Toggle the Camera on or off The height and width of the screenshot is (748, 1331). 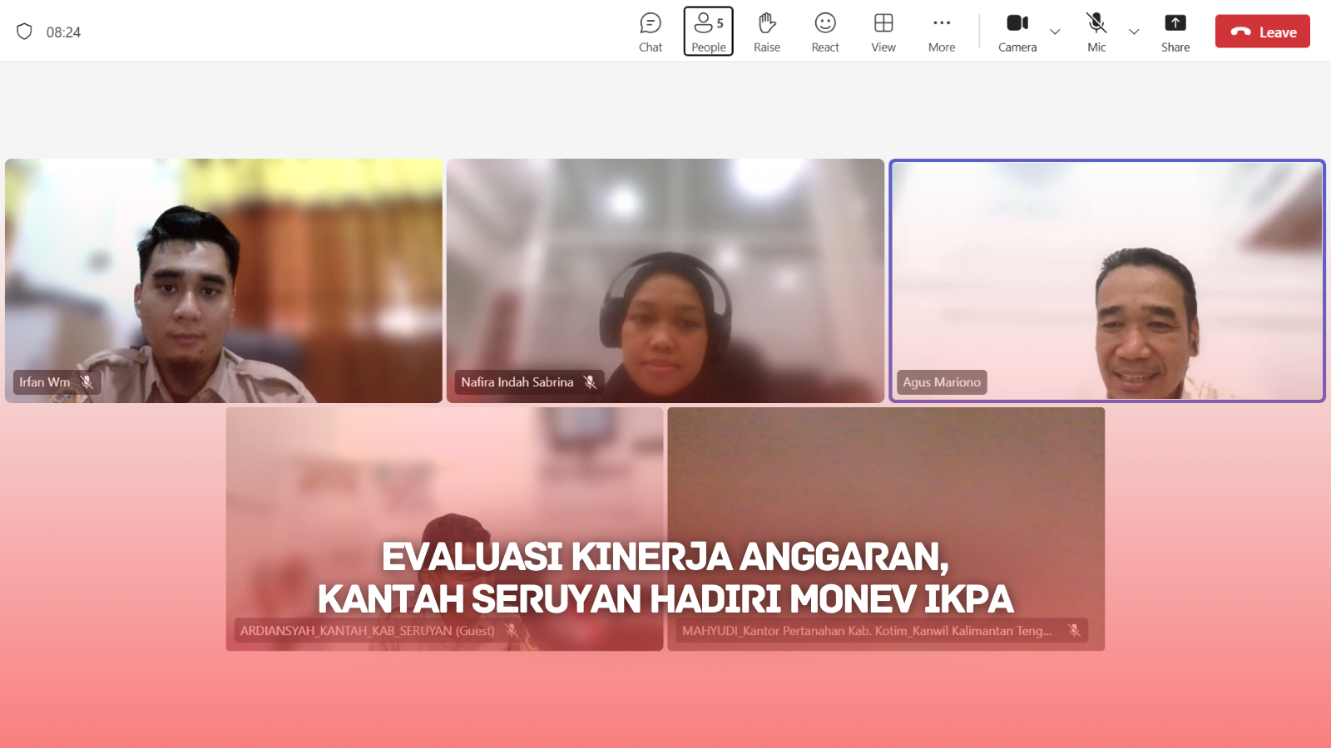tap(1017, 32)
